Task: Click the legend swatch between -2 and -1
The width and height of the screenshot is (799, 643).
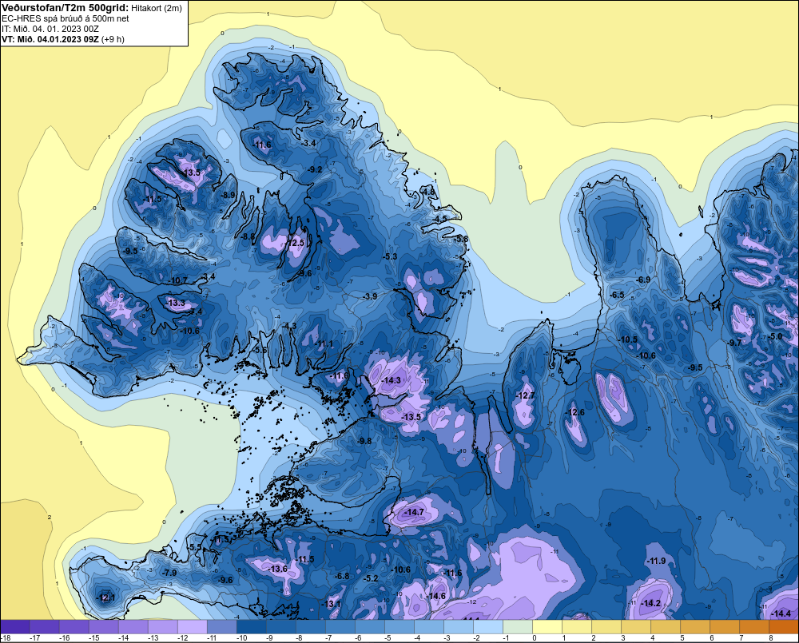Action: tap(488, 626)
